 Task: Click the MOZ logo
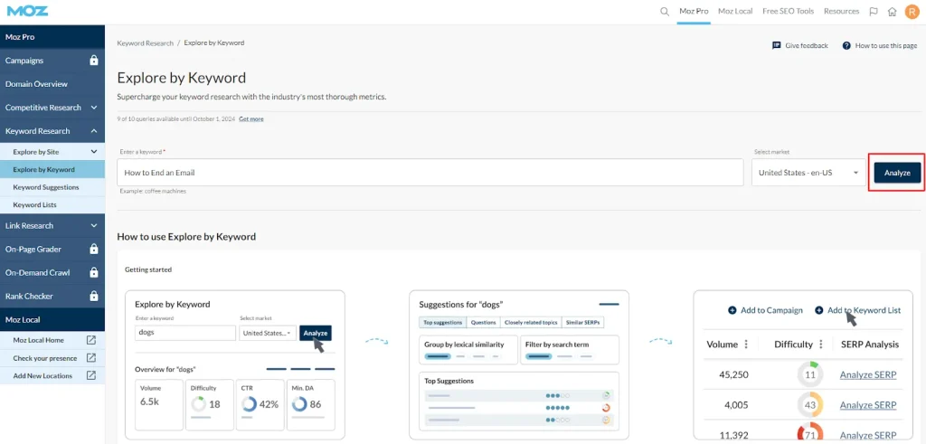click(28, 11)
